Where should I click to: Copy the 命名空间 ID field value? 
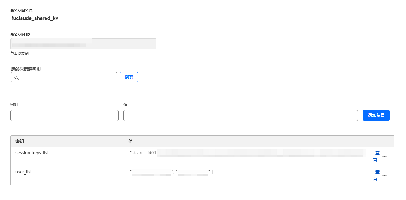coord(83,44)
